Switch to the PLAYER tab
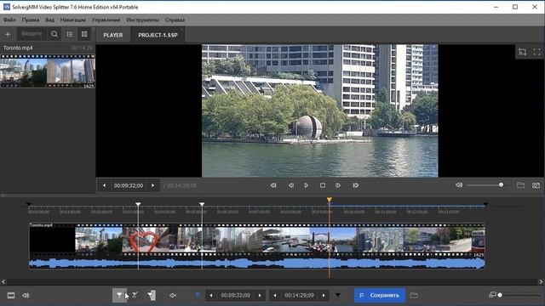 point(113,35)
